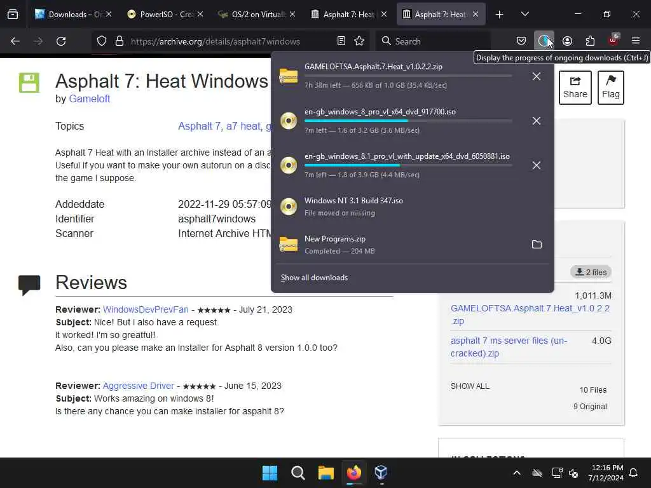Switch to the PowerISO tab
651x488 pixels.
pyautogui.click(x=166, y=15)
